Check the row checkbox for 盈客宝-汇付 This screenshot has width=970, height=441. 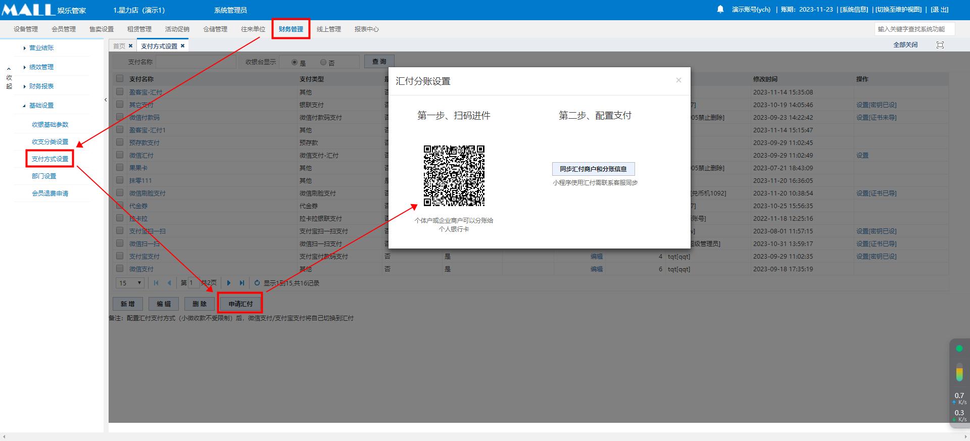(x=120, y=92)
